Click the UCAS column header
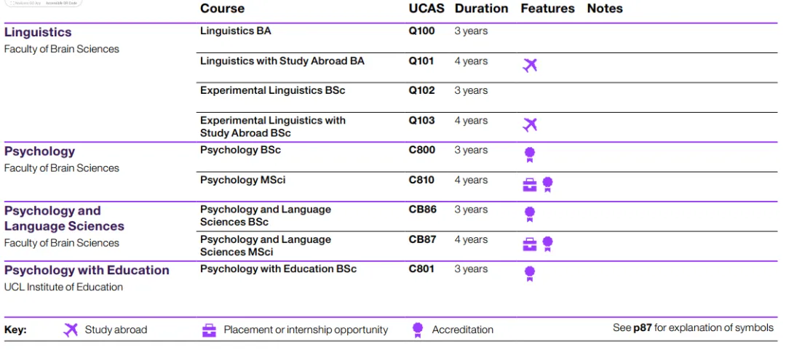This screenshot has width=786, height=350. tap(426, 9)
